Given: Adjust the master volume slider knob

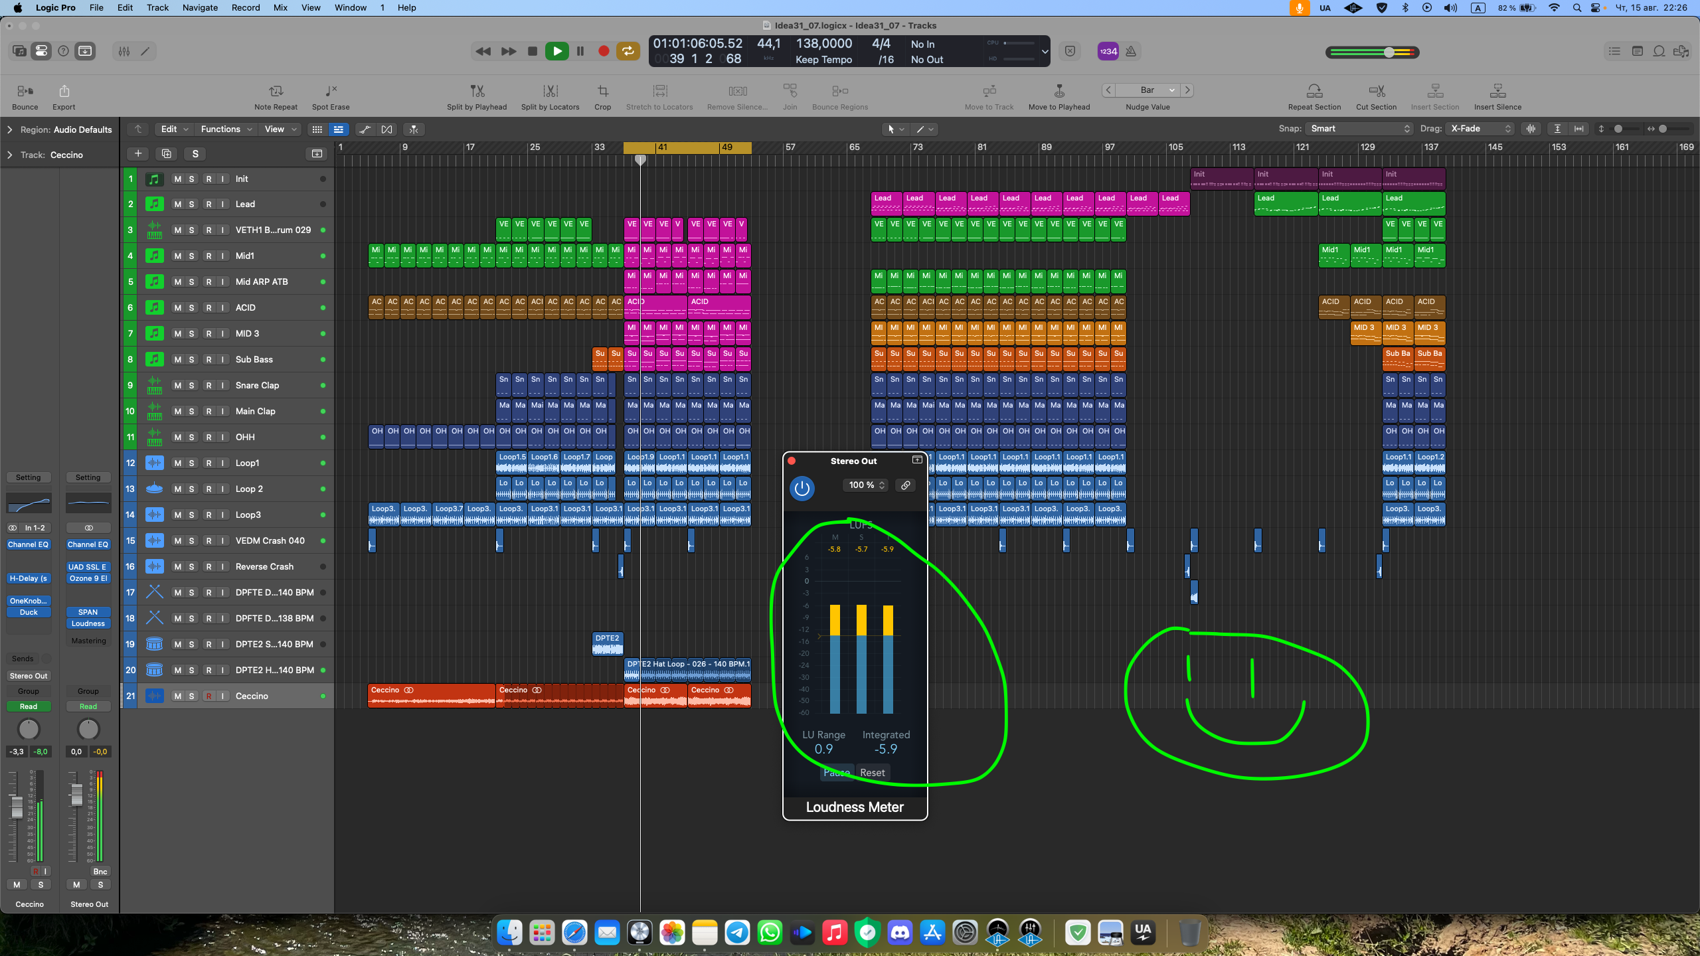Looking at the screenshot, I should pyautogui.click(x=1389, y=52).
